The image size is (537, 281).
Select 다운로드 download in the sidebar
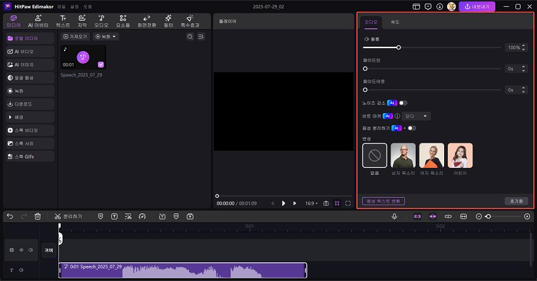(30, 104)
